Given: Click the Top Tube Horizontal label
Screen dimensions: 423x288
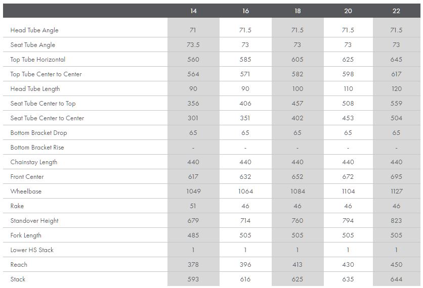Looking at the screenshot, I should (38, 60).
